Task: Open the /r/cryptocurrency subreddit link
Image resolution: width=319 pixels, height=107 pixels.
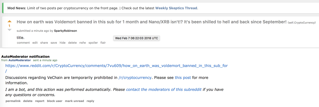Action: (135, 78)
